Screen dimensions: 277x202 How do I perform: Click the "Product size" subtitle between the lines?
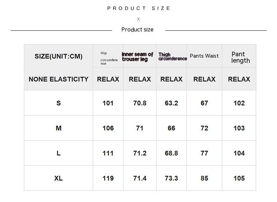click(x=137, y=29)
